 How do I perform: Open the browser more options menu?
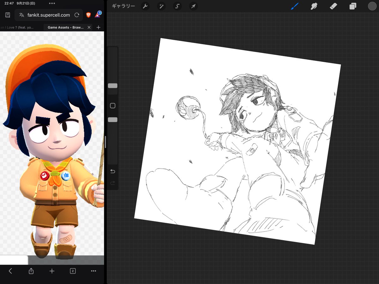click(93, 271)
